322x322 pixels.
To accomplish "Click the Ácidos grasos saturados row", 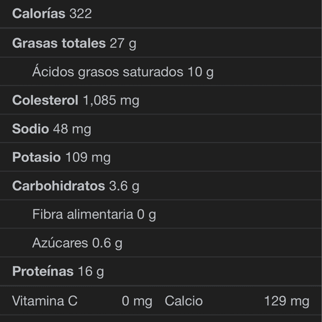I will (123, 72).
